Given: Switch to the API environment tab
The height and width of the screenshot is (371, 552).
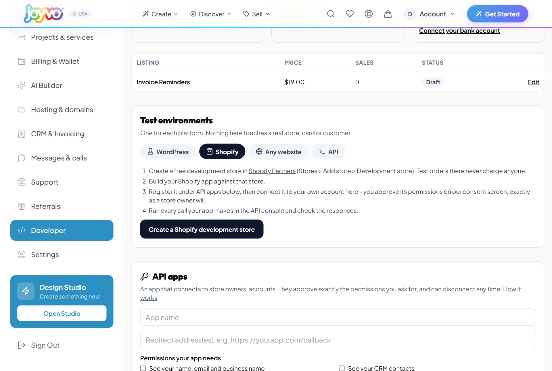Looking at the screenshot, I should tap(328, 152).
